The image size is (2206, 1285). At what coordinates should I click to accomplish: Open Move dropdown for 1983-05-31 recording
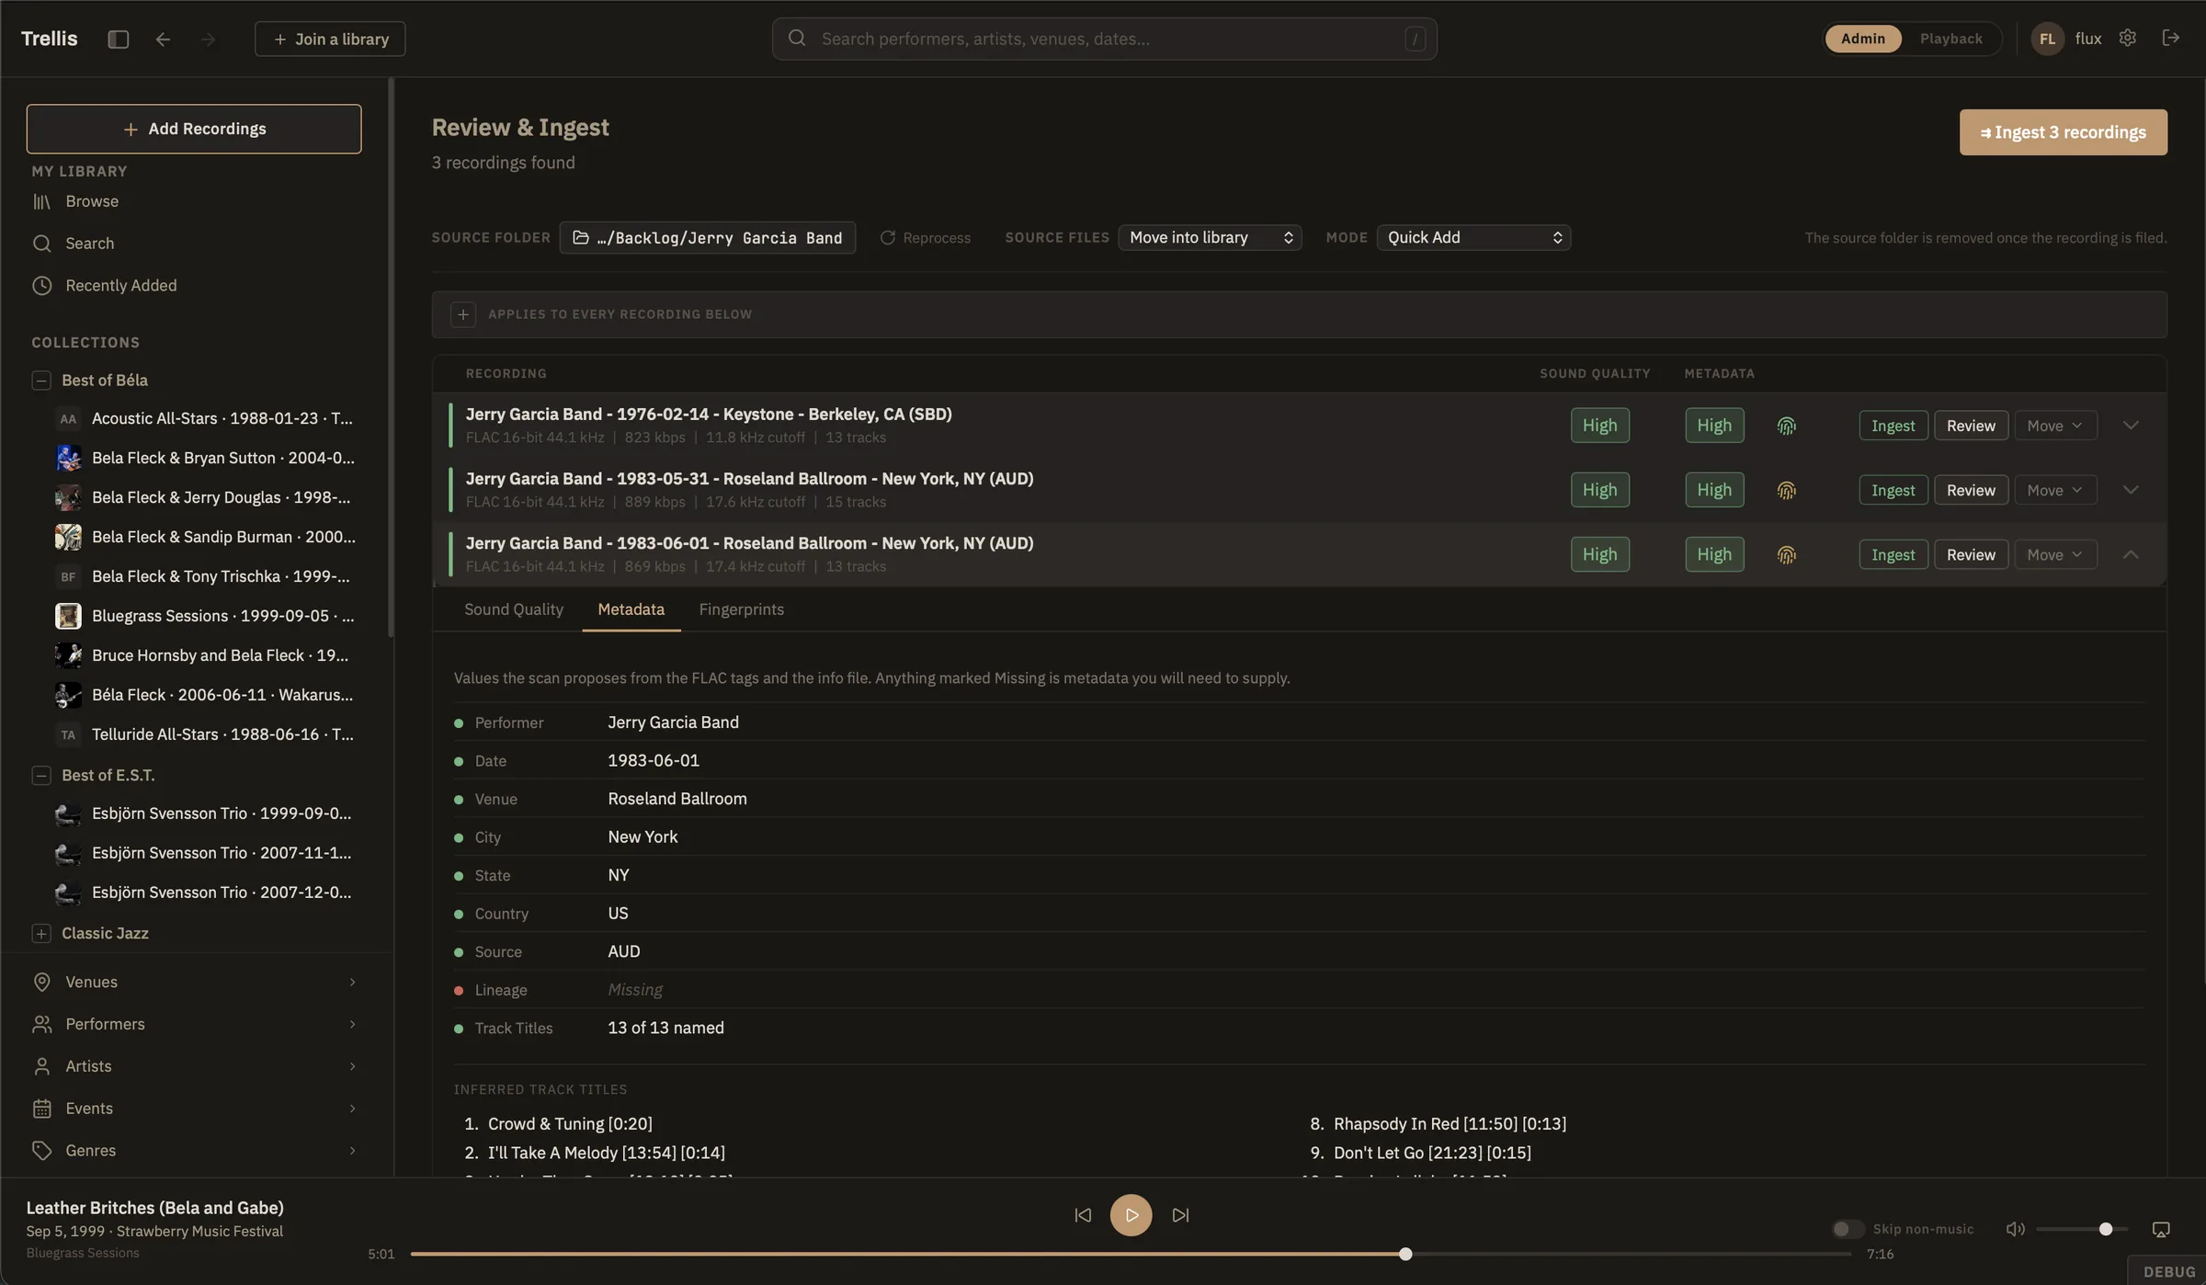2055,490
